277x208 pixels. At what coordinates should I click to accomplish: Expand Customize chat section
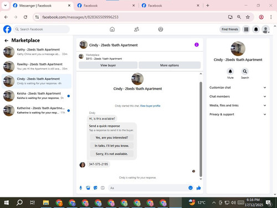238,88
